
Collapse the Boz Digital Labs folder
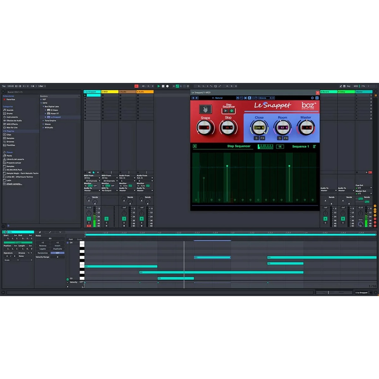click(x=43, y=107)
